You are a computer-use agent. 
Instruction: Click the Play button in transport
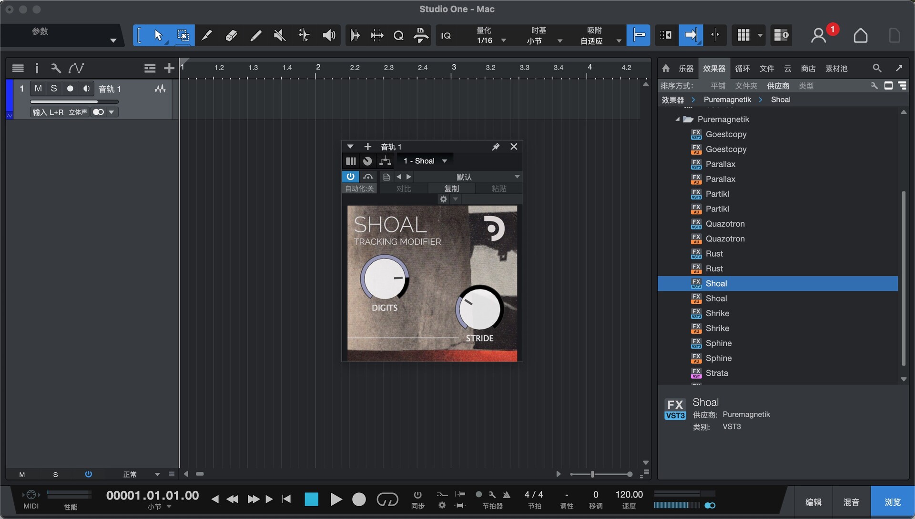coord(336,499)
